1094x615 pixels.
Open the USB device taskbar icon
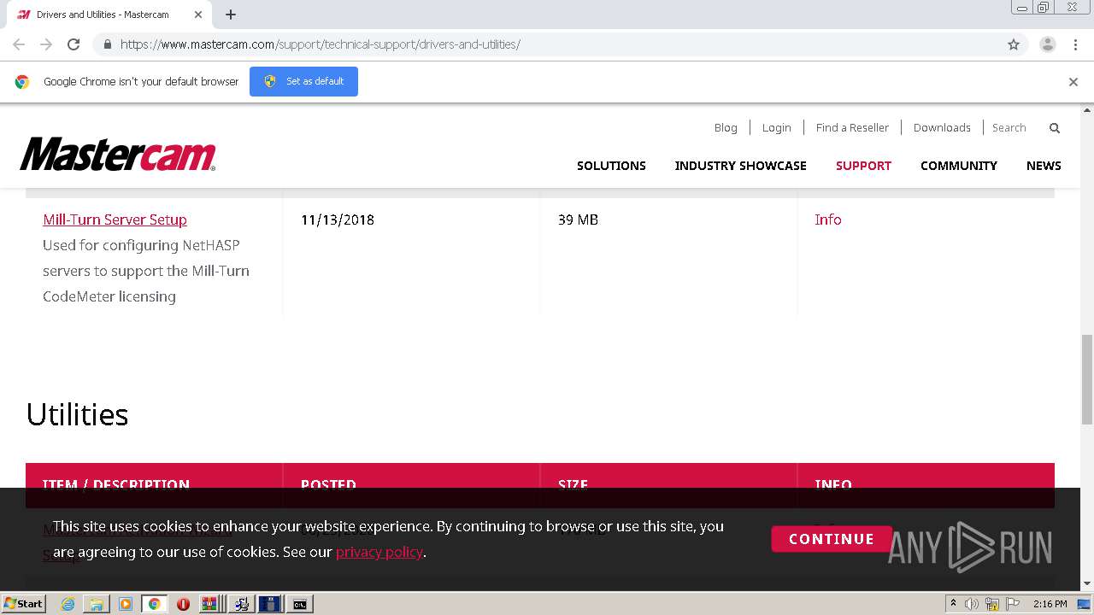coord(269,604)
